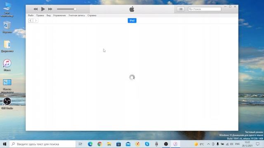Click the microphone tray icon
This screenshot has width=264, height=148.
(x=218, y=144)
